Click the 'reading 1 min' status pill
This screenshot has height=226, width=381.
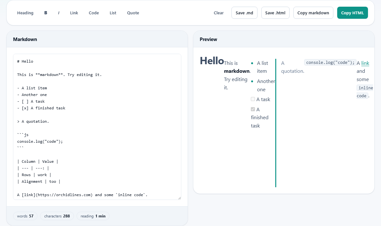coord(93,216)
